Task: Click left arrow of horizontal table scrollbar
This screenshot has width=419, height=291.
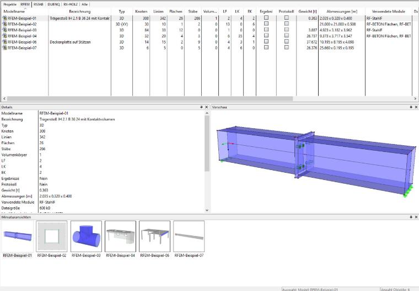Action: (4, 98)
